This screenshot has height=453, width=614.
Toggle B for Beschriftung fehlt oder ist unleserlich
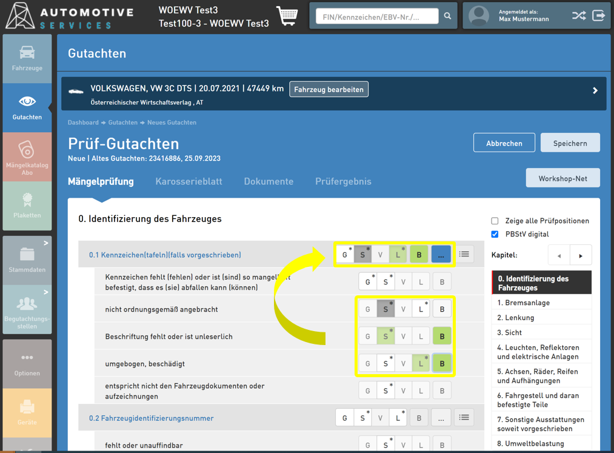pyautogui.click(x=442, y=337)
